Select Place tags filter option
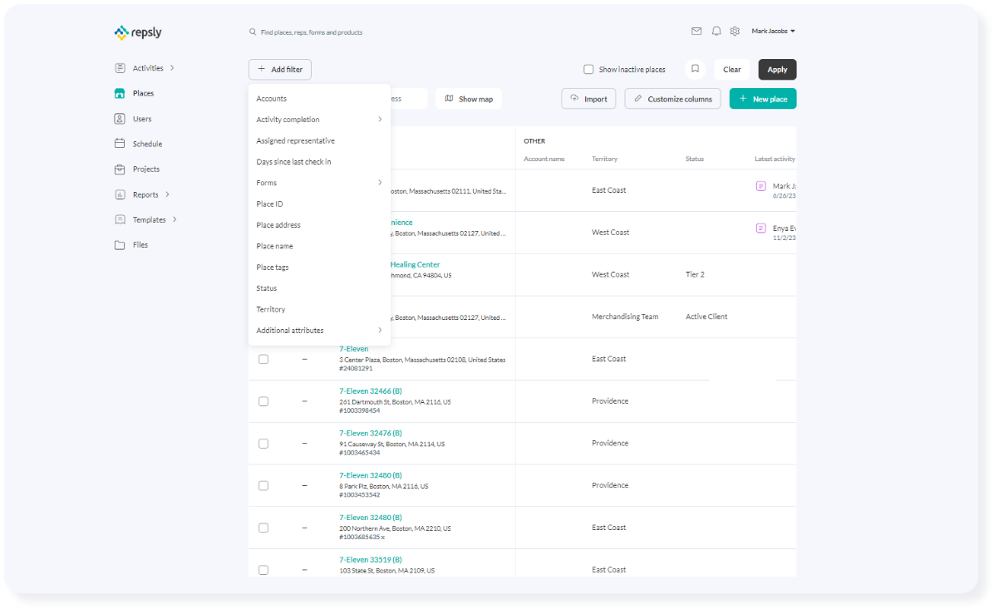The image size is (999, 614). click(273, 268)
